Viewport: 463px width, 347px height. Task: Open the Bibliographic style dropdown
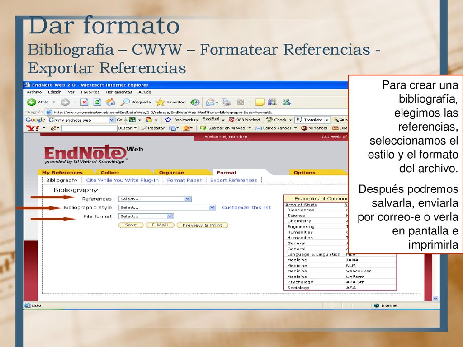(167, 207)
